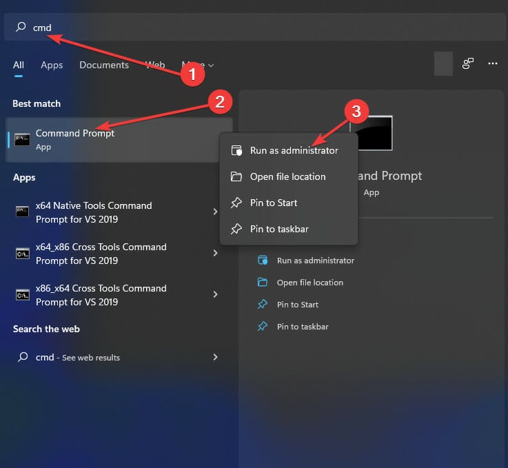Select Command Prompt best match result
The height and width of the screenshot is (468, 508).
pos(119,140)
